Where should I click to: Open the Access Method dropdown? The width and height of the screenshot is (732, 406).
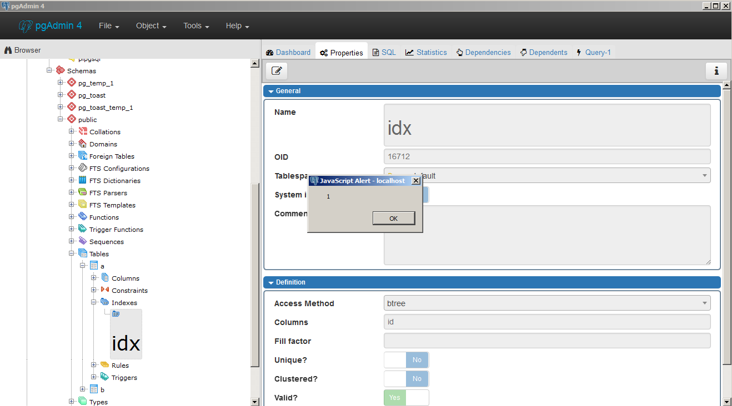point(547,303)
